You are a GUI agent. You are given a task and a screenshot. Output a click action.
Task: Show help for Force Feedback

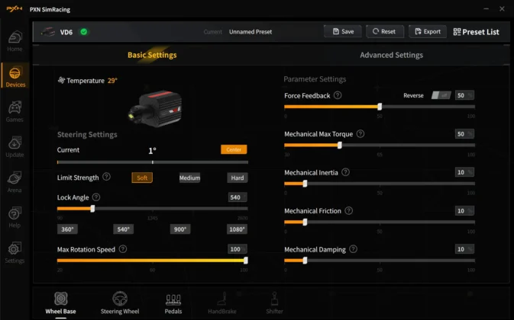[338, 95]
